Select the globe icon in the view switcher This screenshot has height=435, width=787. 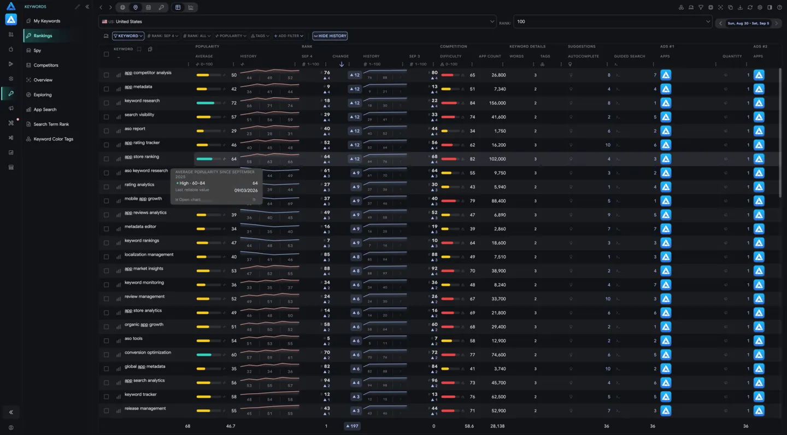[x=122, y=8]
